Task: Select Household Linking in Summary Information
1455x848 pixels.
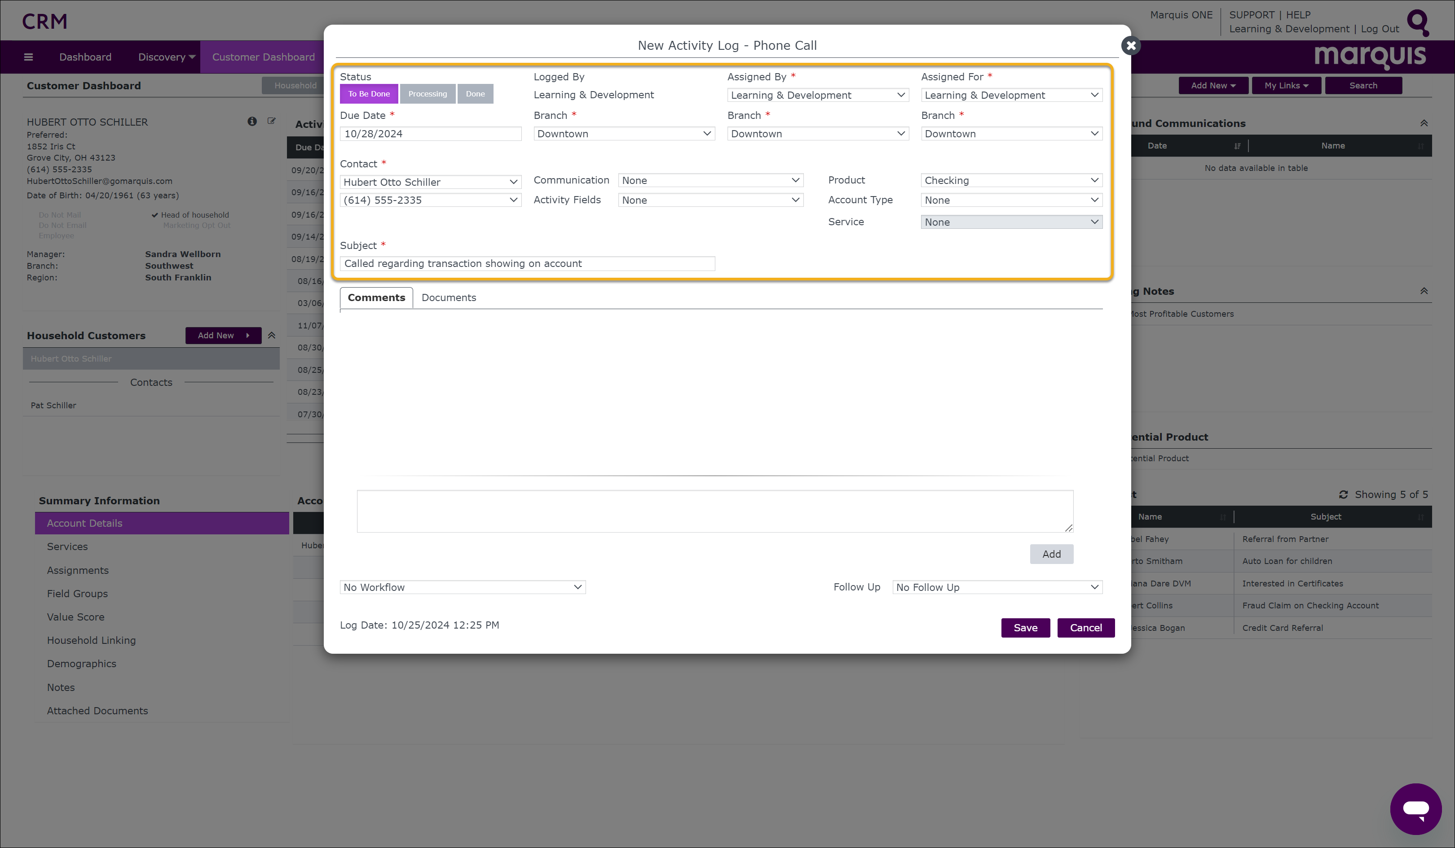Action: point(91,640)
